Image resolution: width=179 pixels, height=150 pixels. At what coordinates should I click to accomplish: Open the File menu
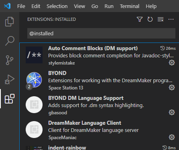tap(21, 6)
